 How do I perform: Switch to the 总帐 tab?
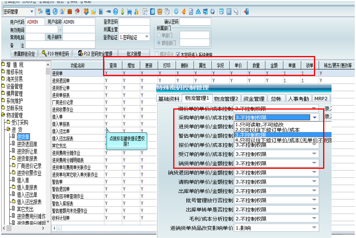tap(276, 99)
